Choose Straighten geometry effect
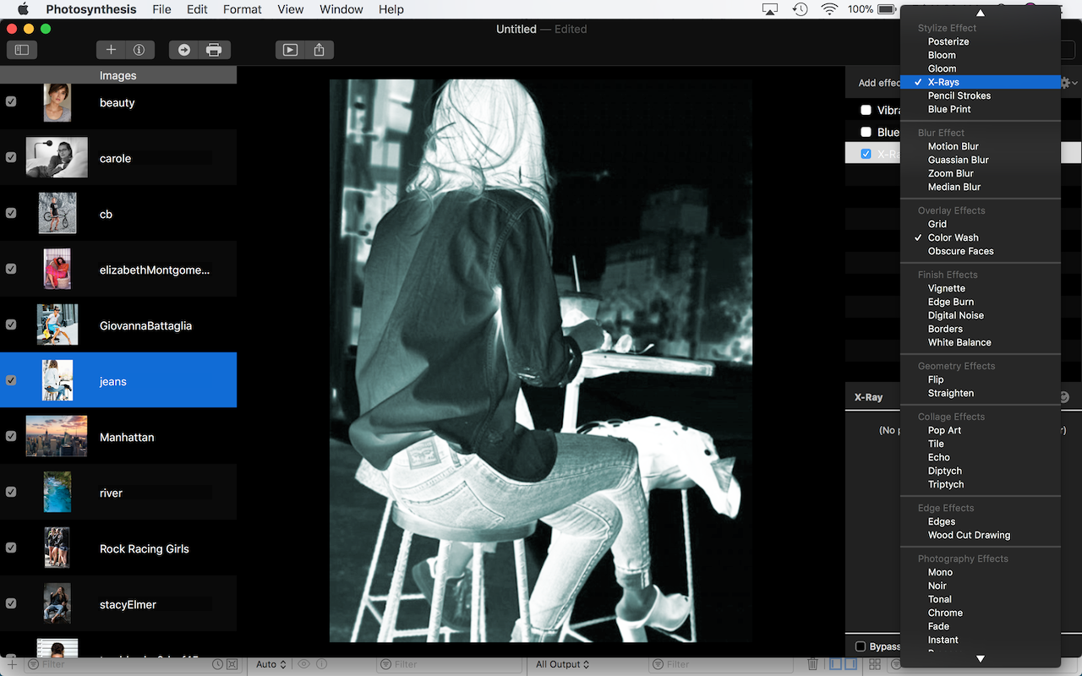Viewport: 1082px width, 676px height. click(981, 393)
